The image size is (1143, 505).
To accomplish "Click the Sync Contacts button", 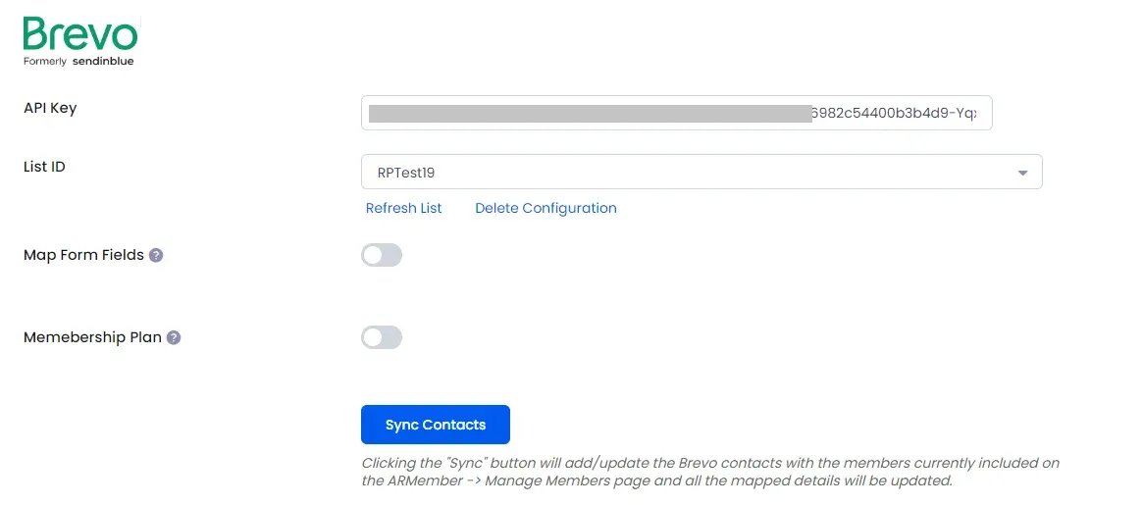I will click(436, 425).
